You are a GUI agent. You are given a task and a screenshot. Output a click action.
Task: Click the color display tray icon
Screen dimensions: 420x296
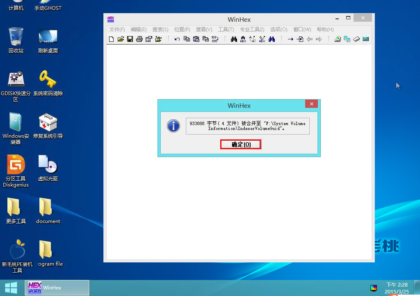tap(374, 288)
